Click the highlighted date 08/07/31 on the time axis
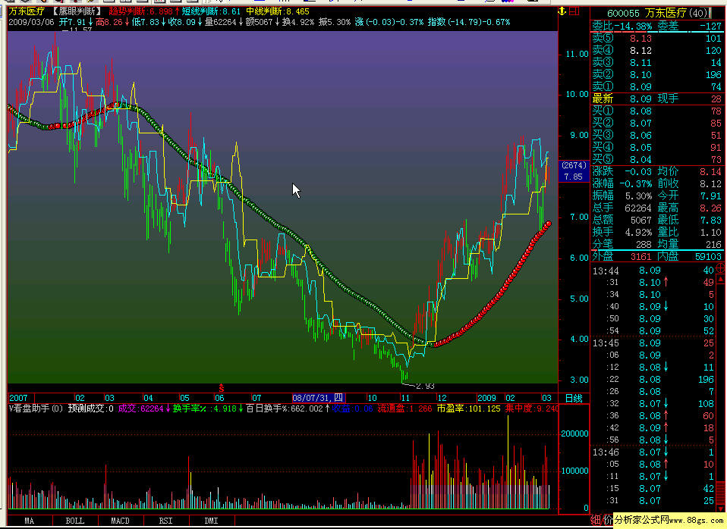The width and height of the screenshot is (727, 529). 318,398
